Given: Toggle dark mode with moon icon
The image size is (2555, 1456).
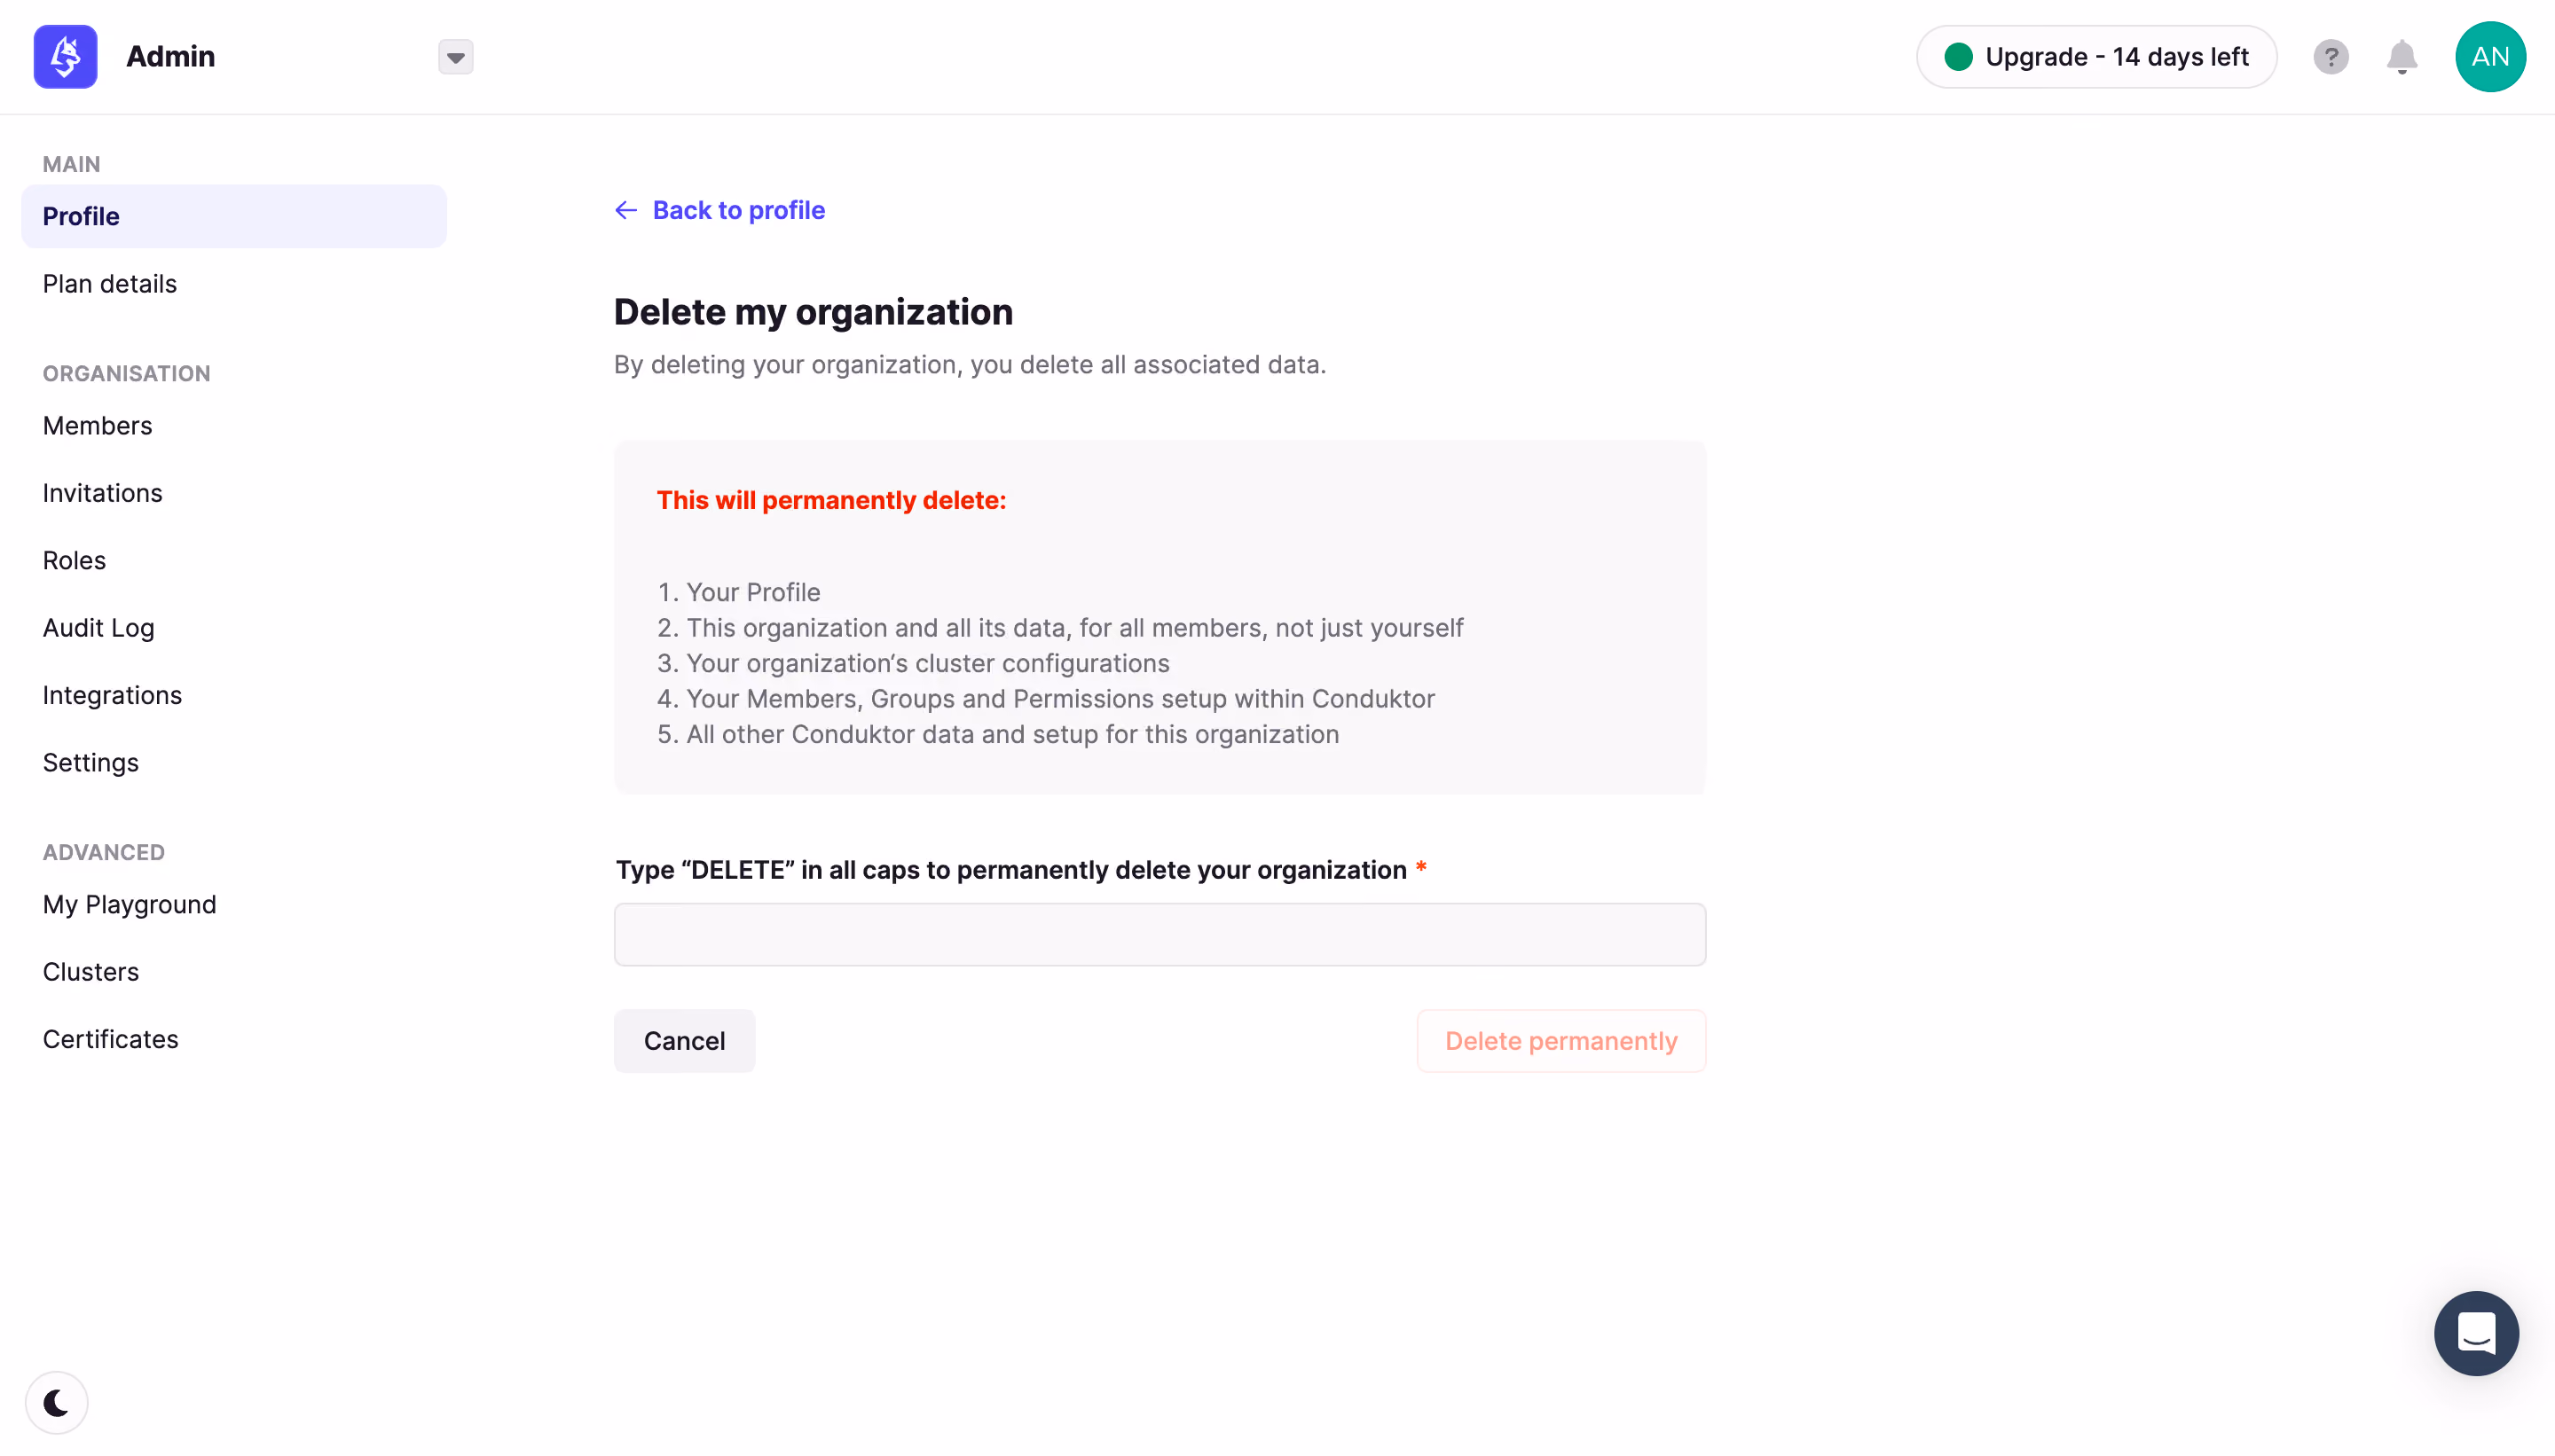Looking at the screenshot, I should click(57, 1403).
